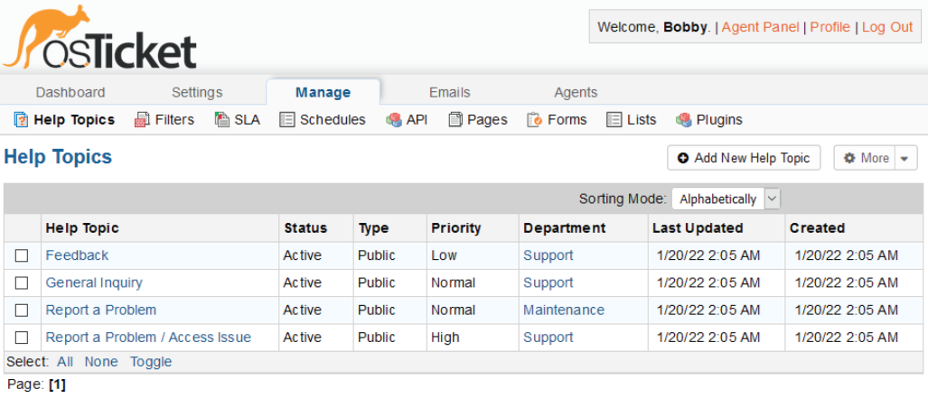
Task: Open Support department in Access Issue row
Action: (548, 338)
